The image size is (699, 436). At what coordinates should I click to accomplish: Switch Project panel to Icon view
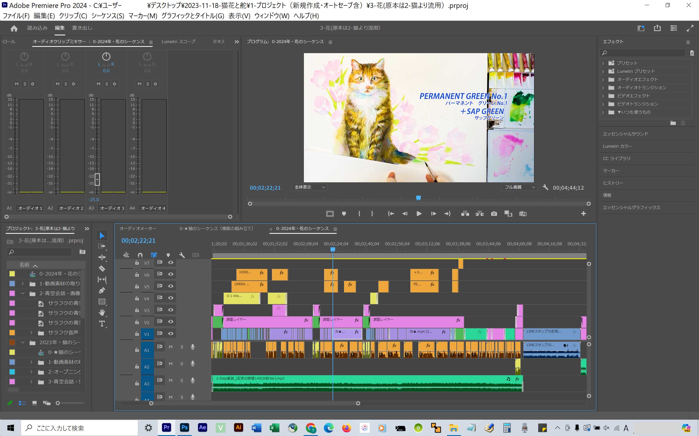[x=34, y=403]
